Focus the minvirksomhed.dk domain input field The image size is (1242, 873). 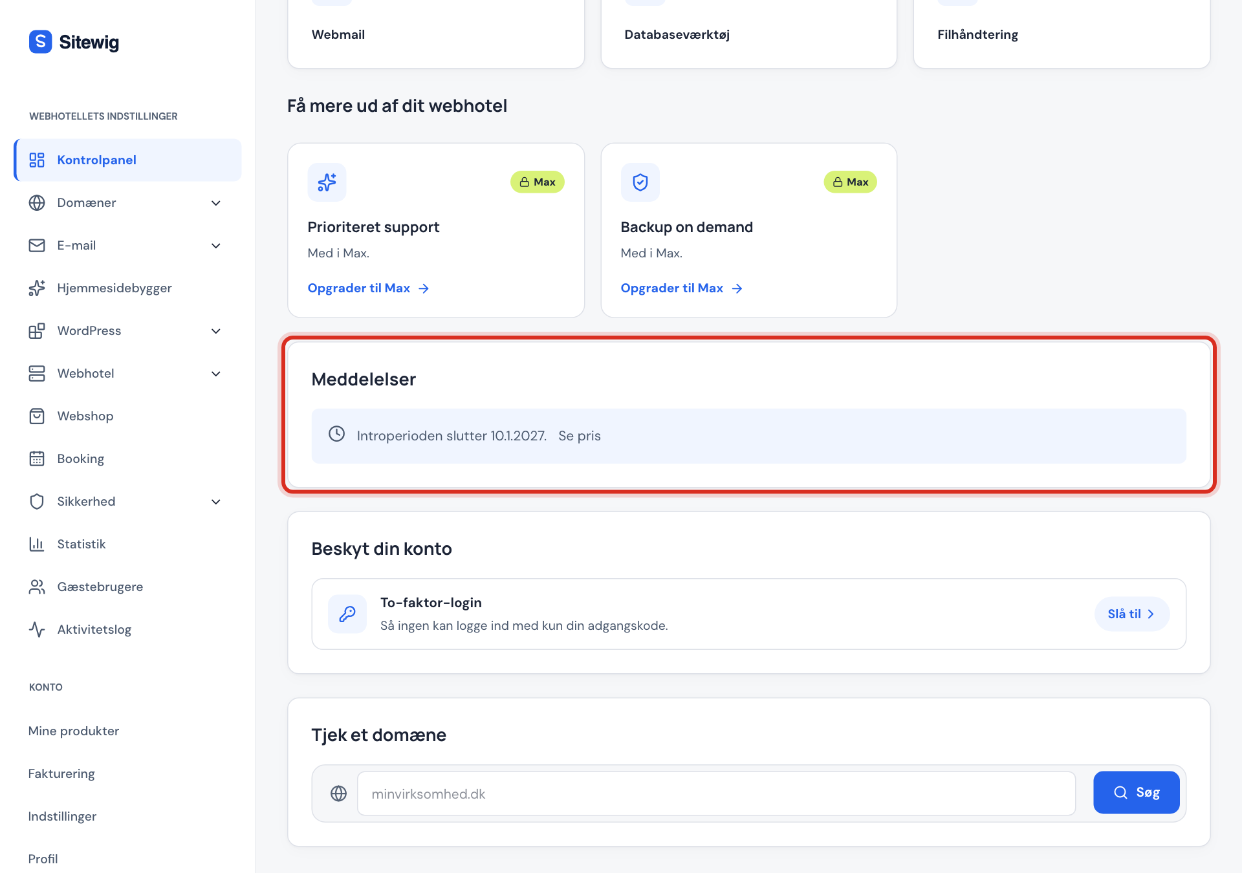click(716, 793)
